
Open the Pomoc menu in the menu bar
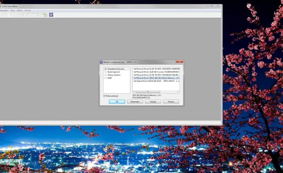pyautogui.click(x=28, y=11)
